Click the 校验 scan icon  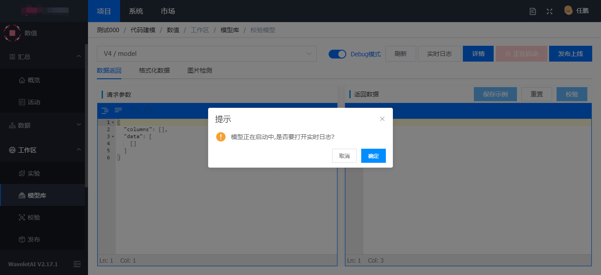22,217
